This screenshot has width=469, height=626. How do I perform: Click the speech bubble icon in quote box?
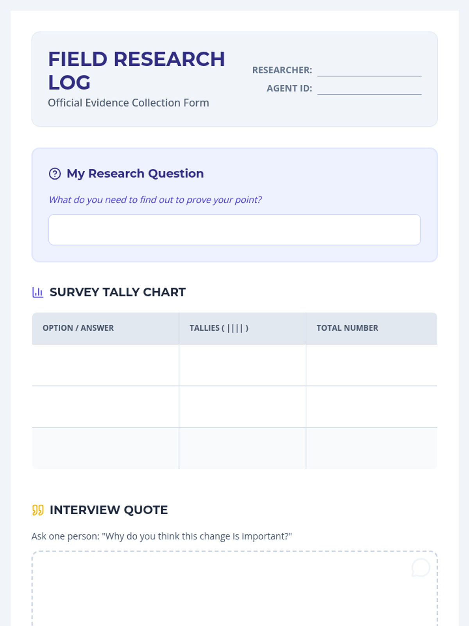(421, 568)
